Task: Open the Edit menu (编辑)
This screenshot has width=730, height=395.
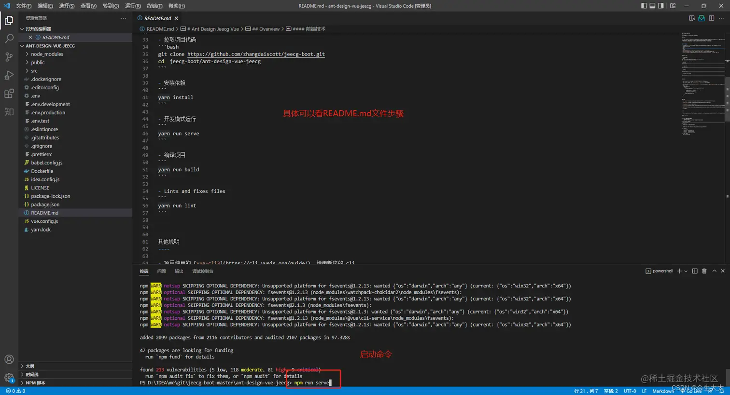Action: click(x=45, y=6)
